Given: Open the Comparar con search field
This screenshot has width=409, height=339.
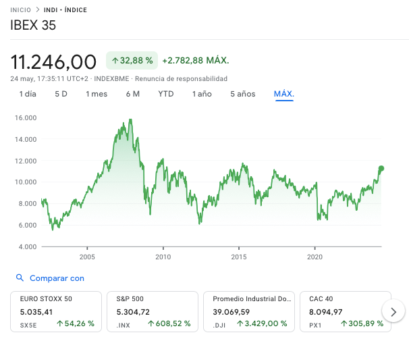Looking at the screenshot, I should pyautogui.click(x=57, y=278).
